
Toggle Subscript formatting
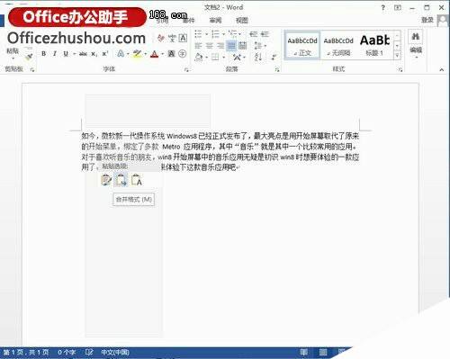[94, 54]
